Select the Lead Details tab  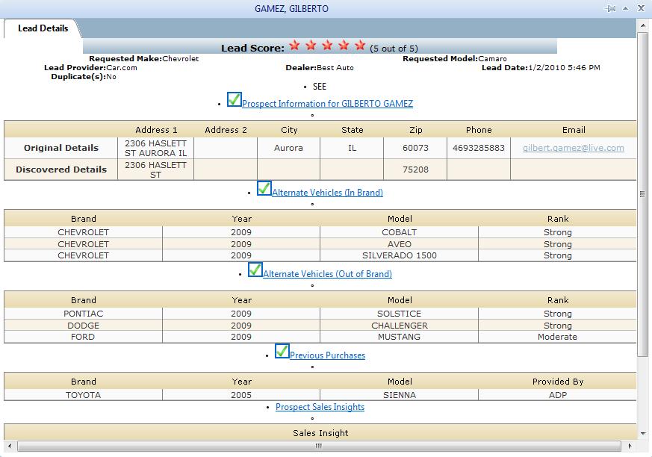43,28
